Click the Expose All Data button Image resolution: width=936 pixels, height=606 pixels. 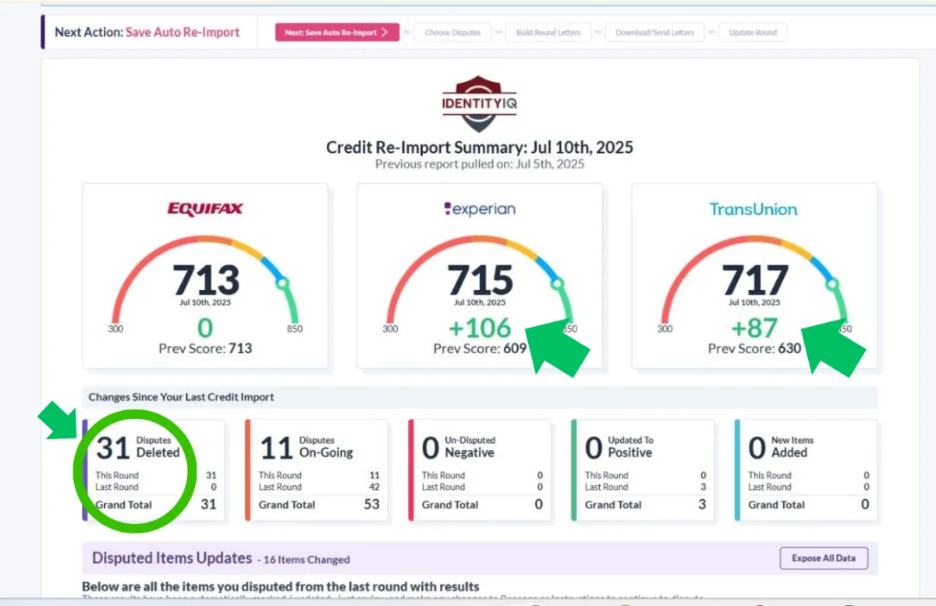tap(824, 558)
